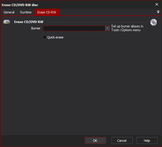This screenshot has height=147, width=162.
Task: Click the silver disc icon
Action: coord(154,22)
